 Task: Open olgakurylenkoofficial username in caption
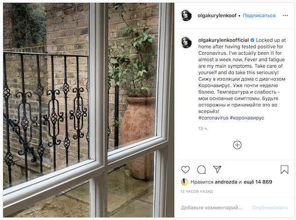[223, 40]
